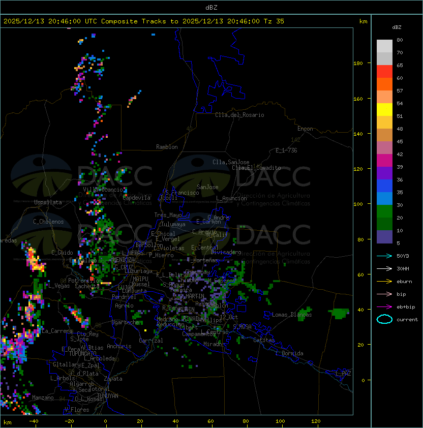Click the 'V_Flores' map label
Image resolution: width=423 pixels, height=428 pixels.
click(77, 410)
